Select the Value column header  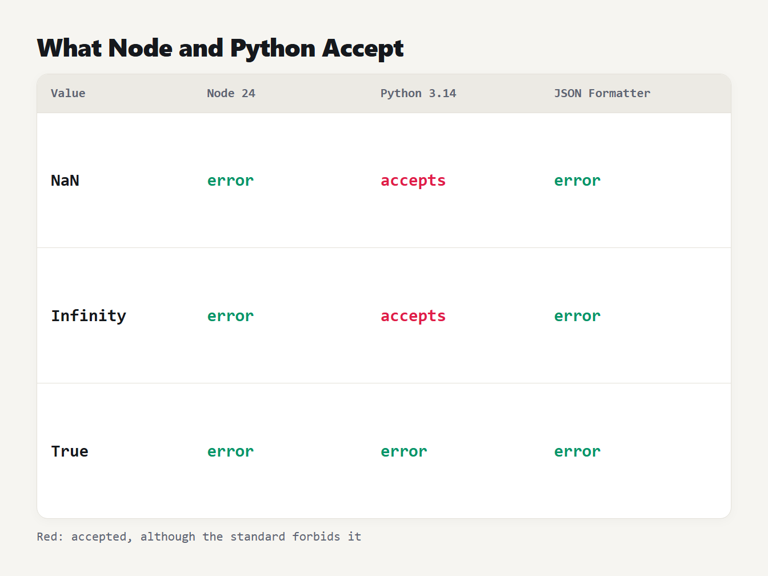coord(68,93)
